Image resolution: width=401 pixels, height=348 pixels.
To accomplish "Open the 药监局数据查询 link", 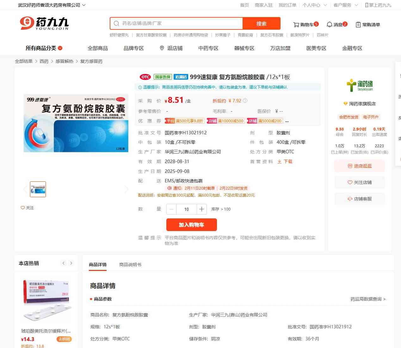I will (x=368, y=299).
